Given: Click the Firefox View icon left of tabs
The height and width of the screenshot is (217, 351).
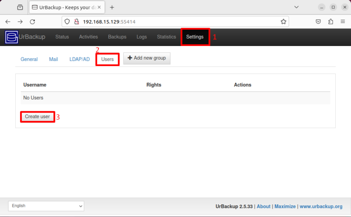Looking at the screenshot, I should (20, 7).
